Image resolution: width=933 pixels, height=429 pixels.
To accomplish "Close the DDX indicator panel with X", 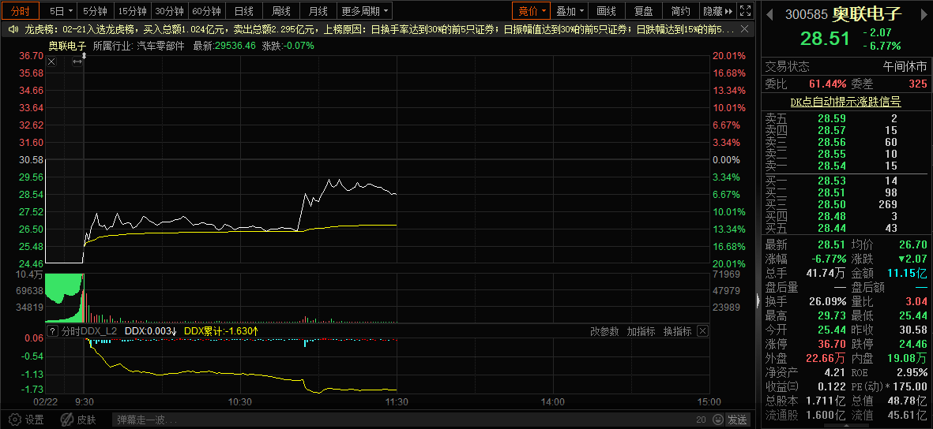I will pos(702,331).
